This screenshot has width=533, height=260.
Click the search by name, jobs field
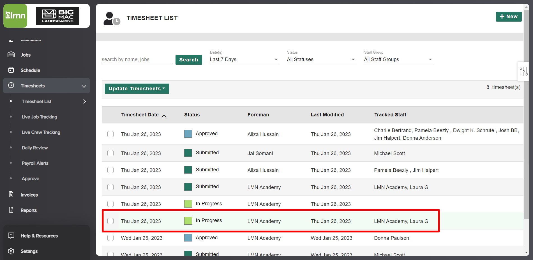point(136,59)
